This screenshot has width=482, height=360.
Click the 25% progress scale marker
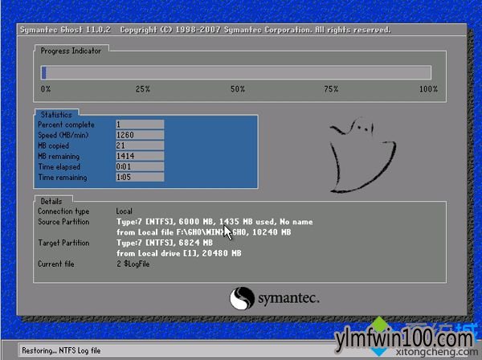point(143,89)
